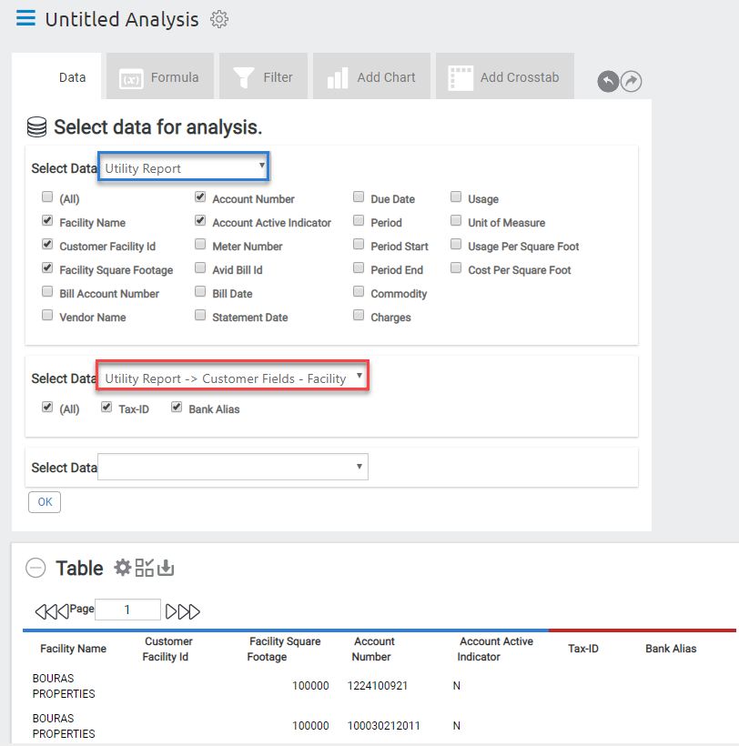Viewport: 739px width, 746px height.
Task: Go to last table page
Action: click(188, 611)
